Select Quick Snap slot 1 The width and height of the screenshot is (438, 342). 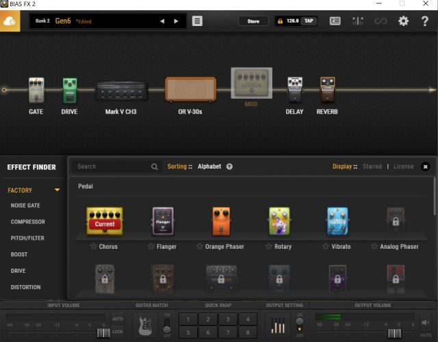tap(188, 319)
